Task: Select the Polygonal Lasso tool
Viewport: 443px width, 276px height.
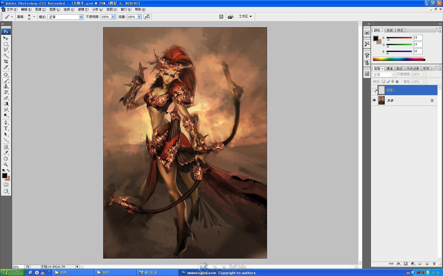Action: [6, 50]
